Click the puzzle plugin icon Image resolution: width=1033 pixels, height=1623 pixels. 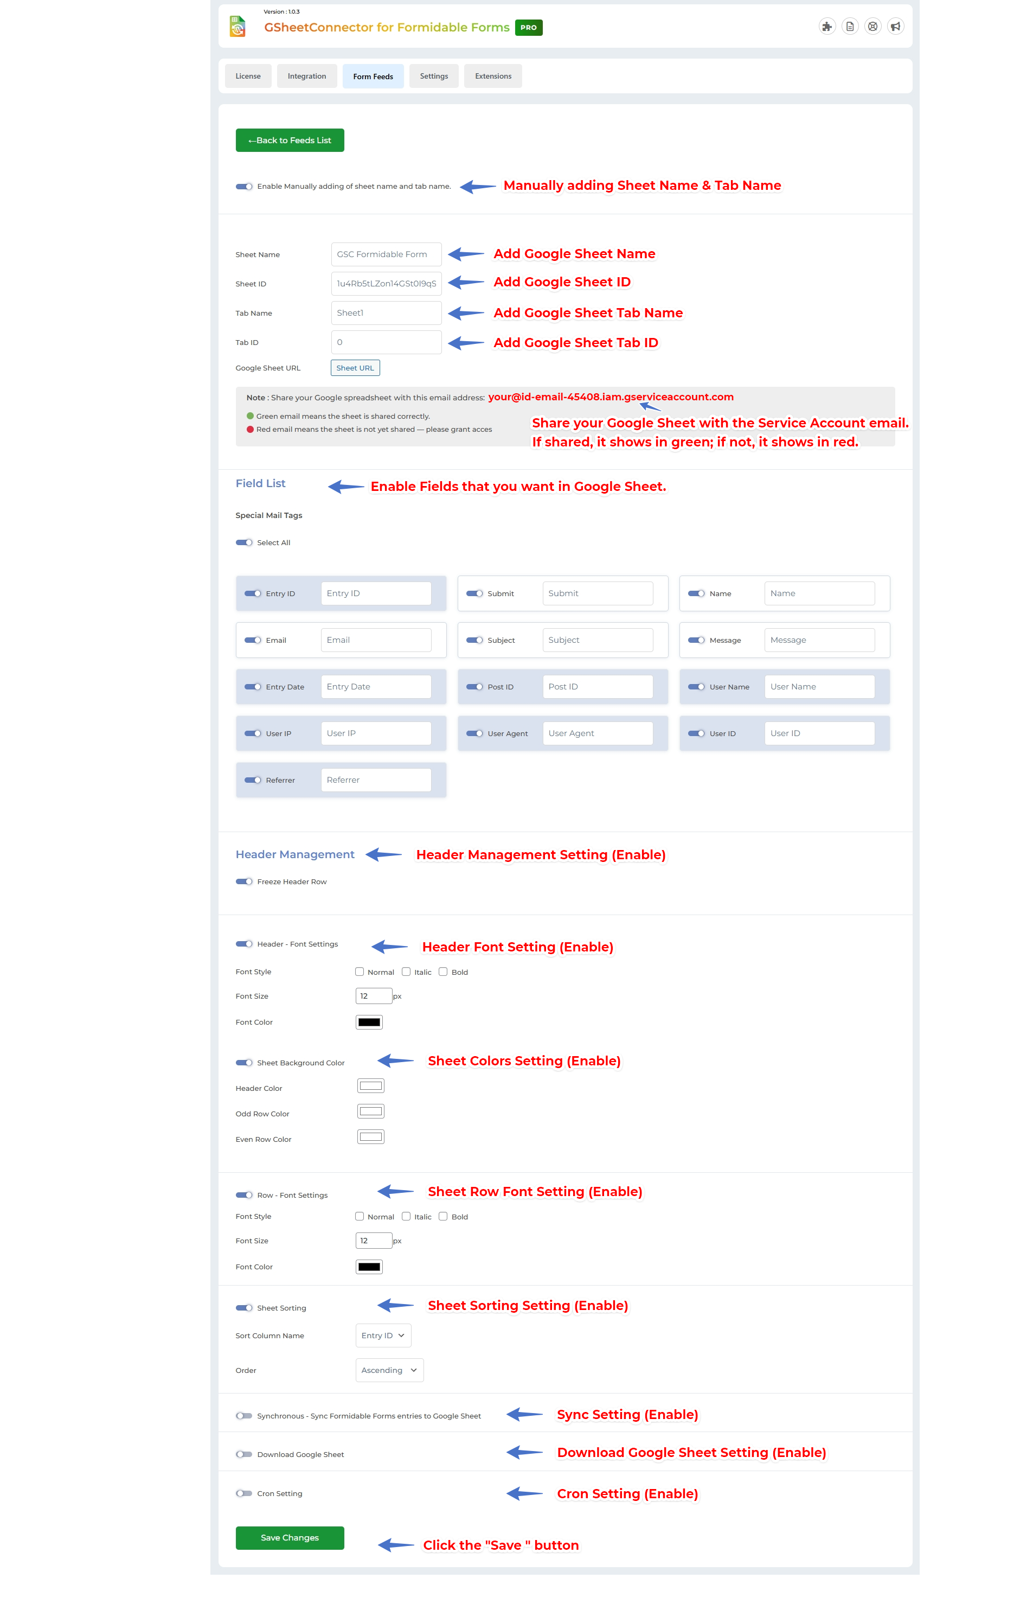[x=827, y=26]
